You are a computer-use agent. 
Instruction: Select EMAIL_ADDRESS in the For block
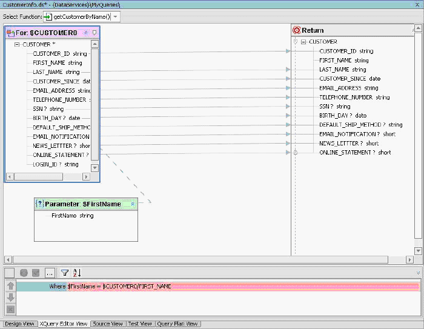61,90
